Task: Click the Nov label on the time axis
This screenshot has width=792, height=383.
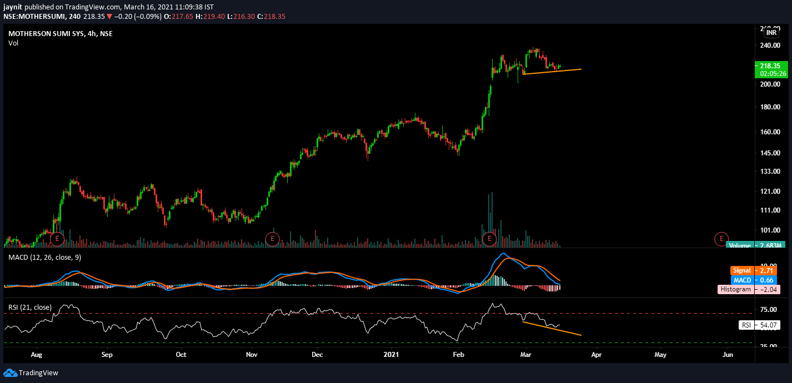Action: tap(252, 354)
